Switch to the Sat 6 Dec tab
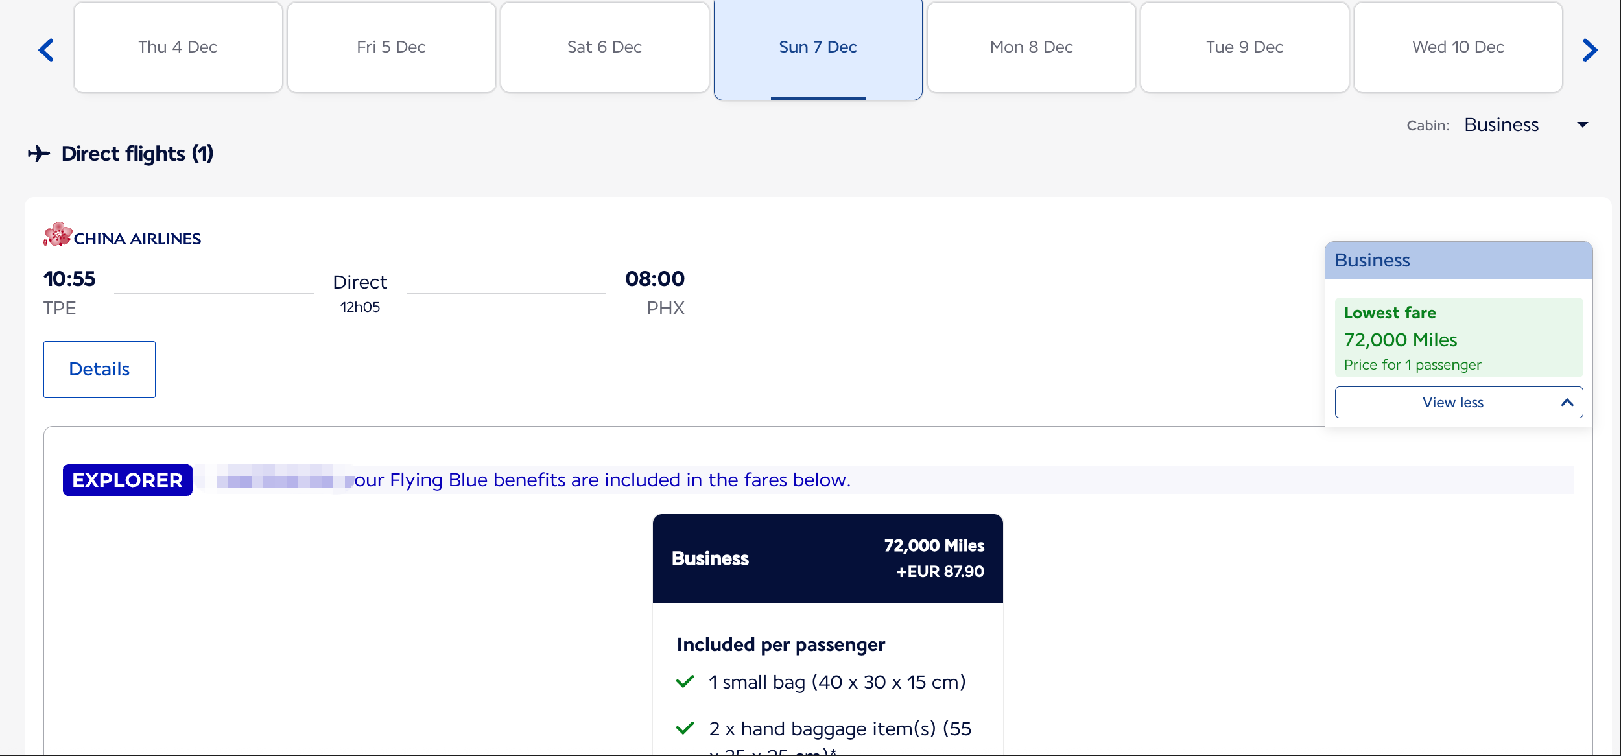The height and width of the screenshot is (756, 1621). click(604, 47)
